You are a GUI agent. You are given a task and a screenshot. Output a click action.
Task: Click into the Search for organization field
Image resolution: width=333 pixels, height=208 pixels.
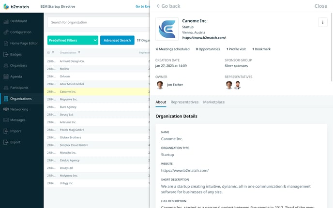(x=99, y=22)
